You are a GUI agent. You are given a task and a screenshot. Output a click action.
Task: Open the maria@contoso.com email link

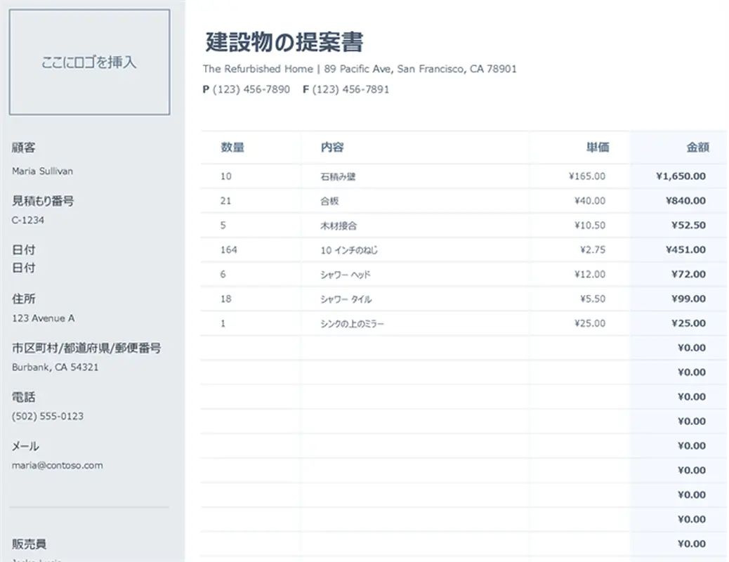click(x=56, y=465)
